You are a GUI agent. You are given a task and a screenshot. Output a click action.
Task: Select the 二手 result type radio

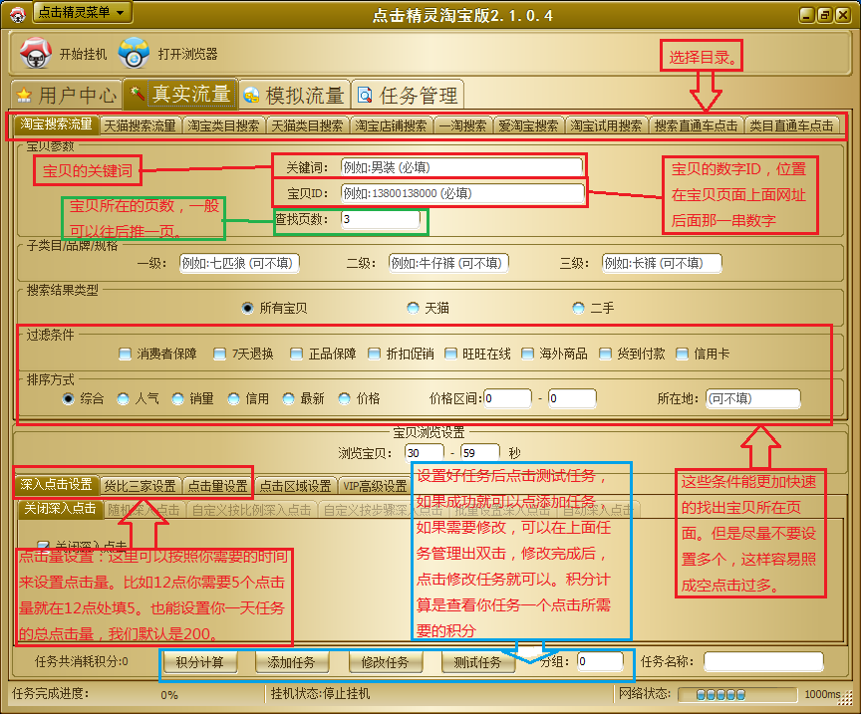578,308
